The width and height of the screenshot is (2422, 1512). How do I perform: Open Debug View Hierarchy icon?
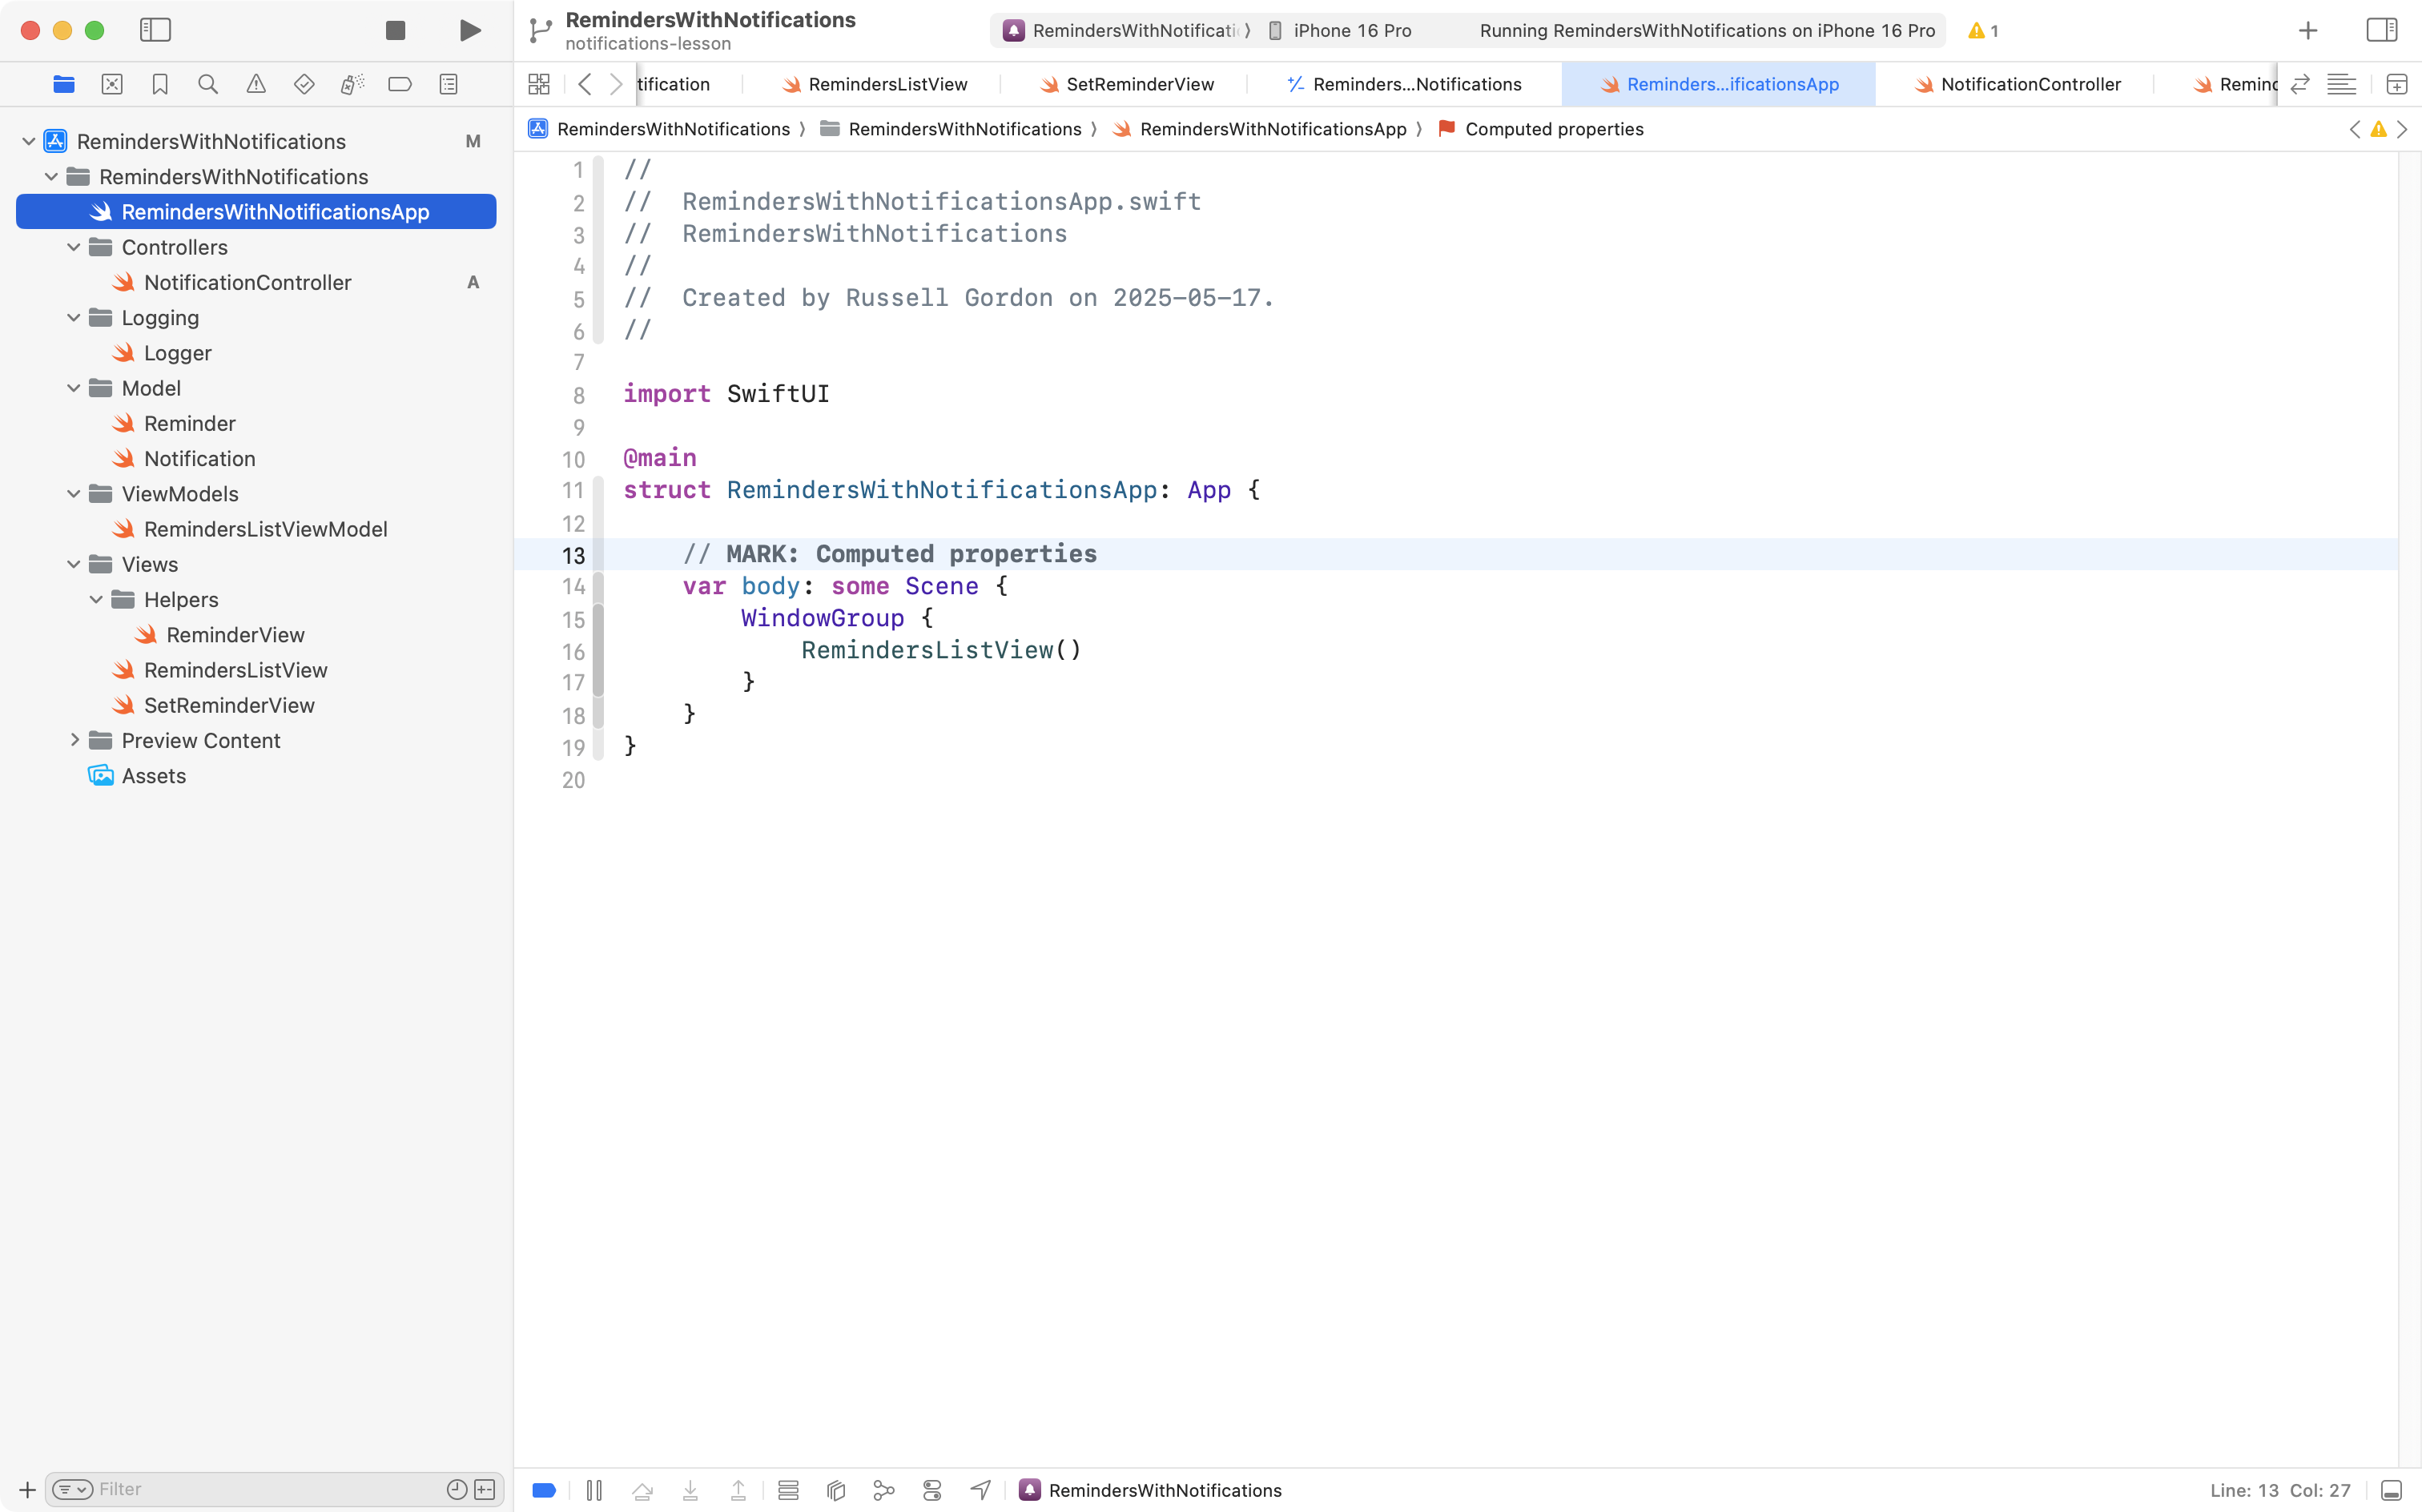[x=836, y=1490]
